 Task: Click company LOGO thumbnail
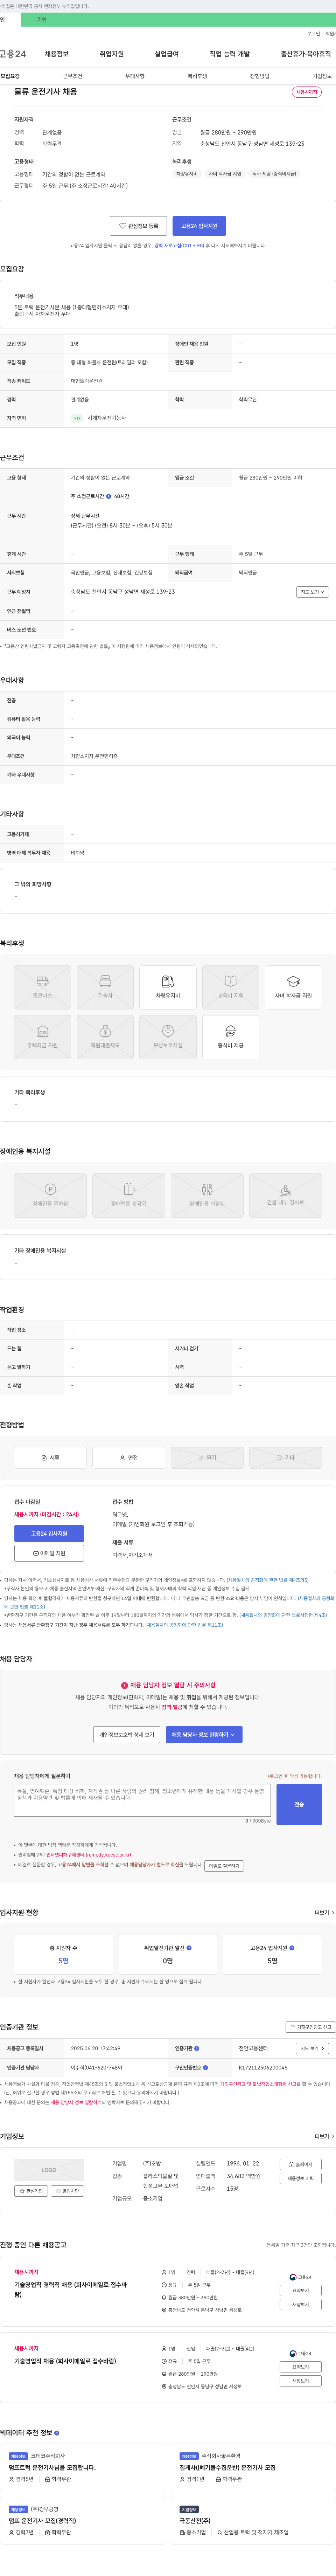pyautogui.click(x=49, y=2170)
